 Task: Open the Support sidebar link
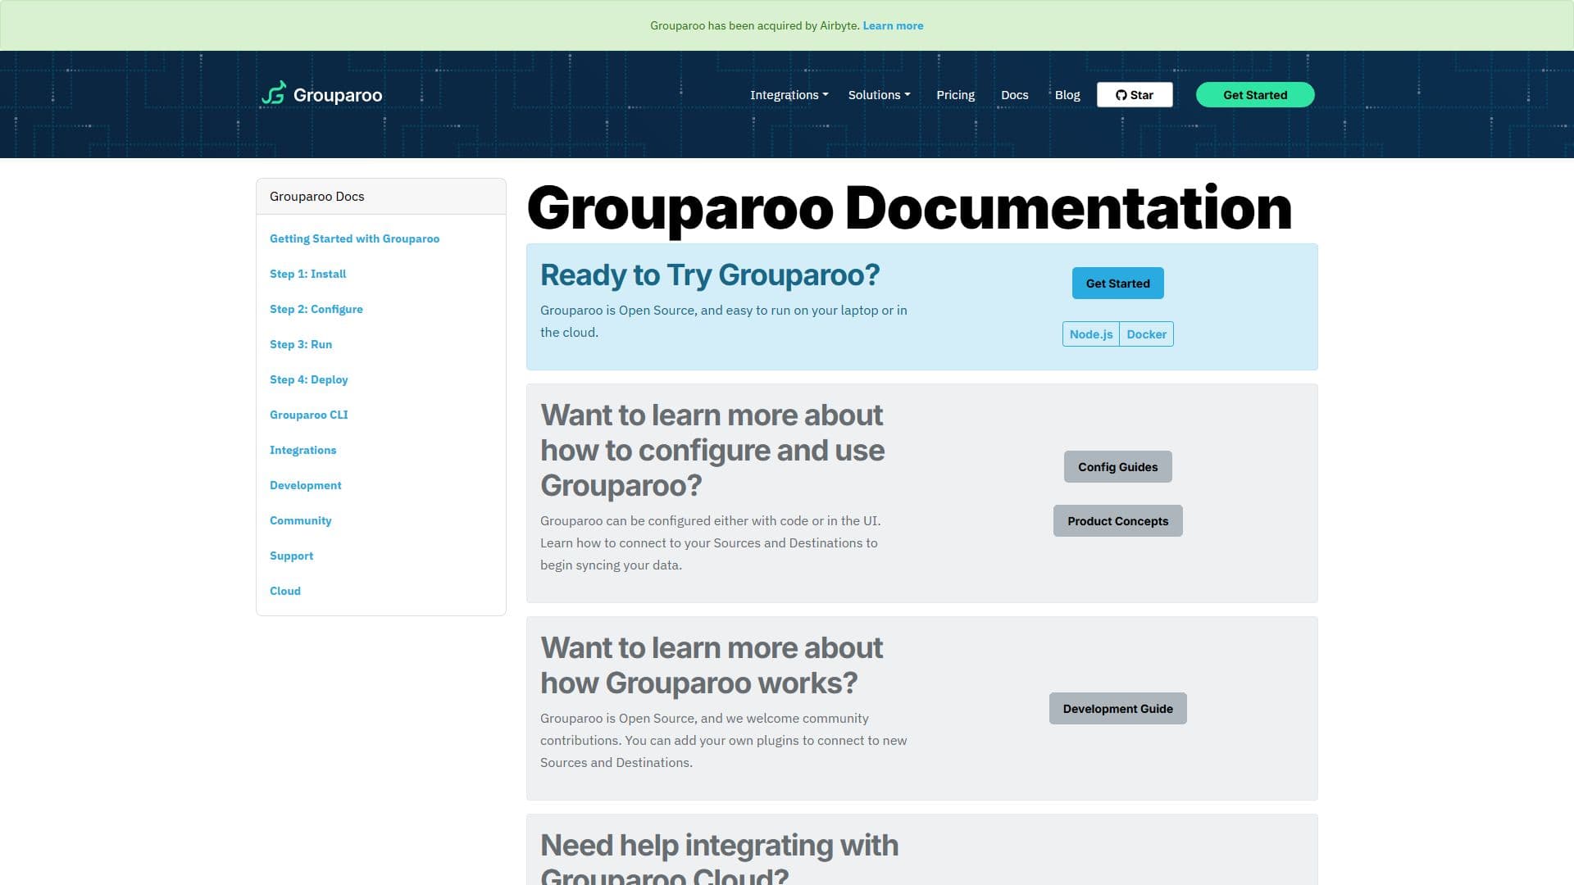(x=291, y=556)
